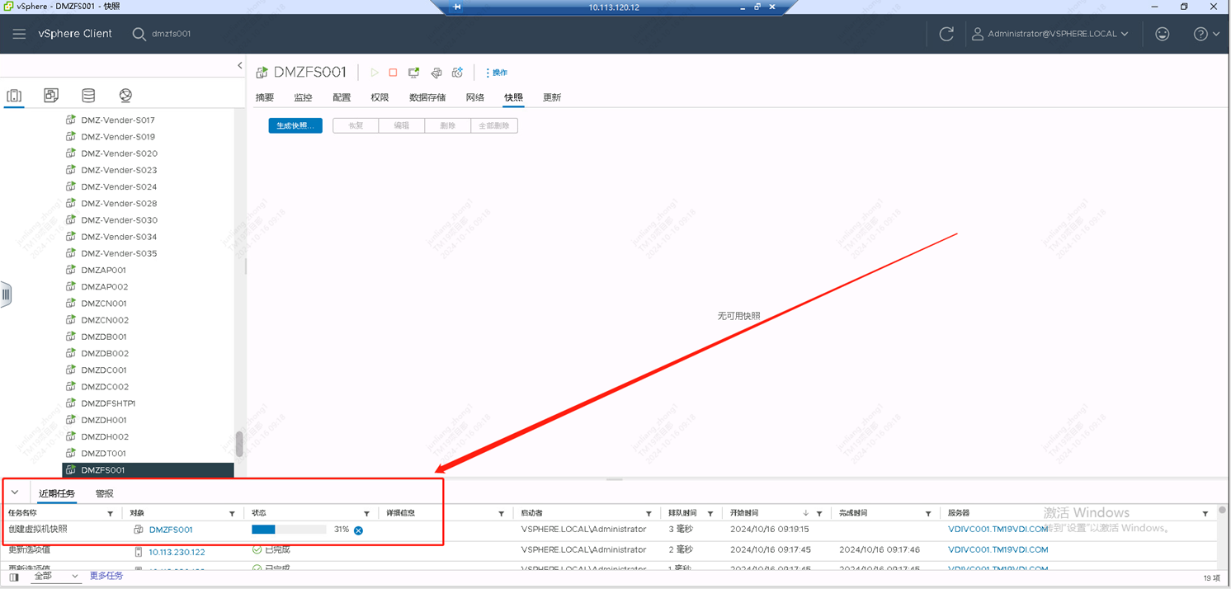Click the red Power Off stop icon

tap(393, 73)
